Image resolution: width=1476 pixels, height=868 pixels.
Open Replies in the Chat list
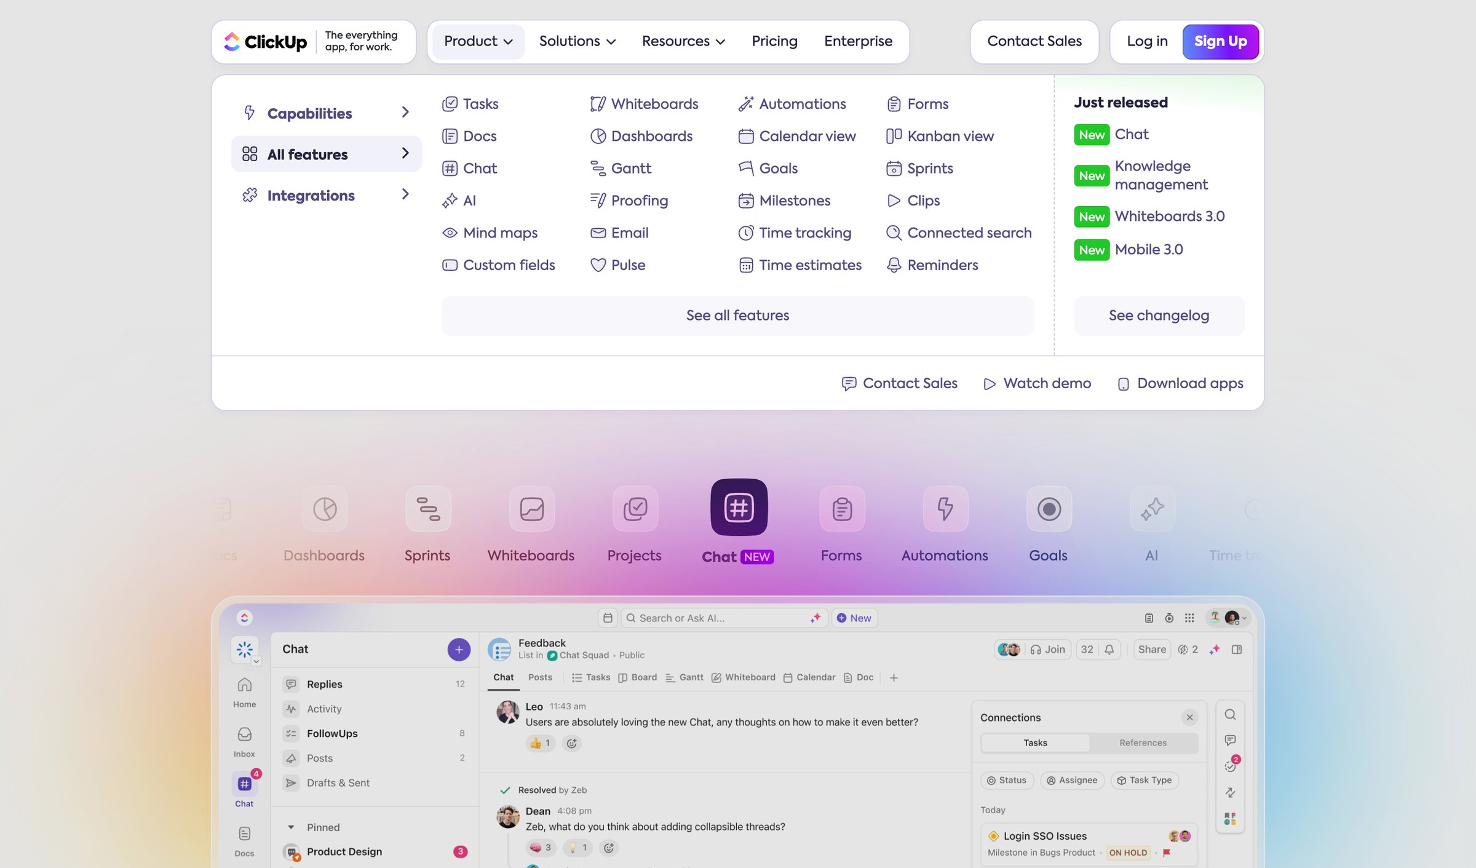pyautogui.click(x=375, y=684)
